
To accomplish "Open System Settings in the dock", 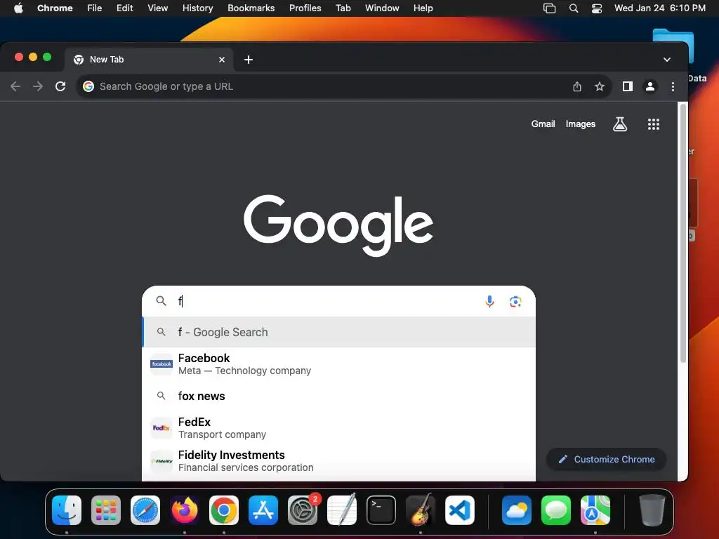I will pos(303,510).
